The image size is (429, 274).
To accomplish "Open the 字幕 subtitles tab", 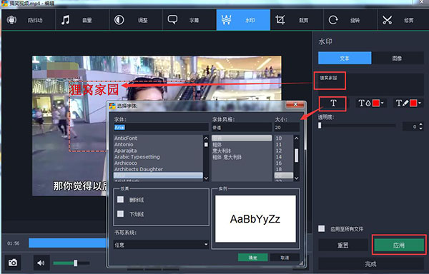I will [x=189, y=20].
